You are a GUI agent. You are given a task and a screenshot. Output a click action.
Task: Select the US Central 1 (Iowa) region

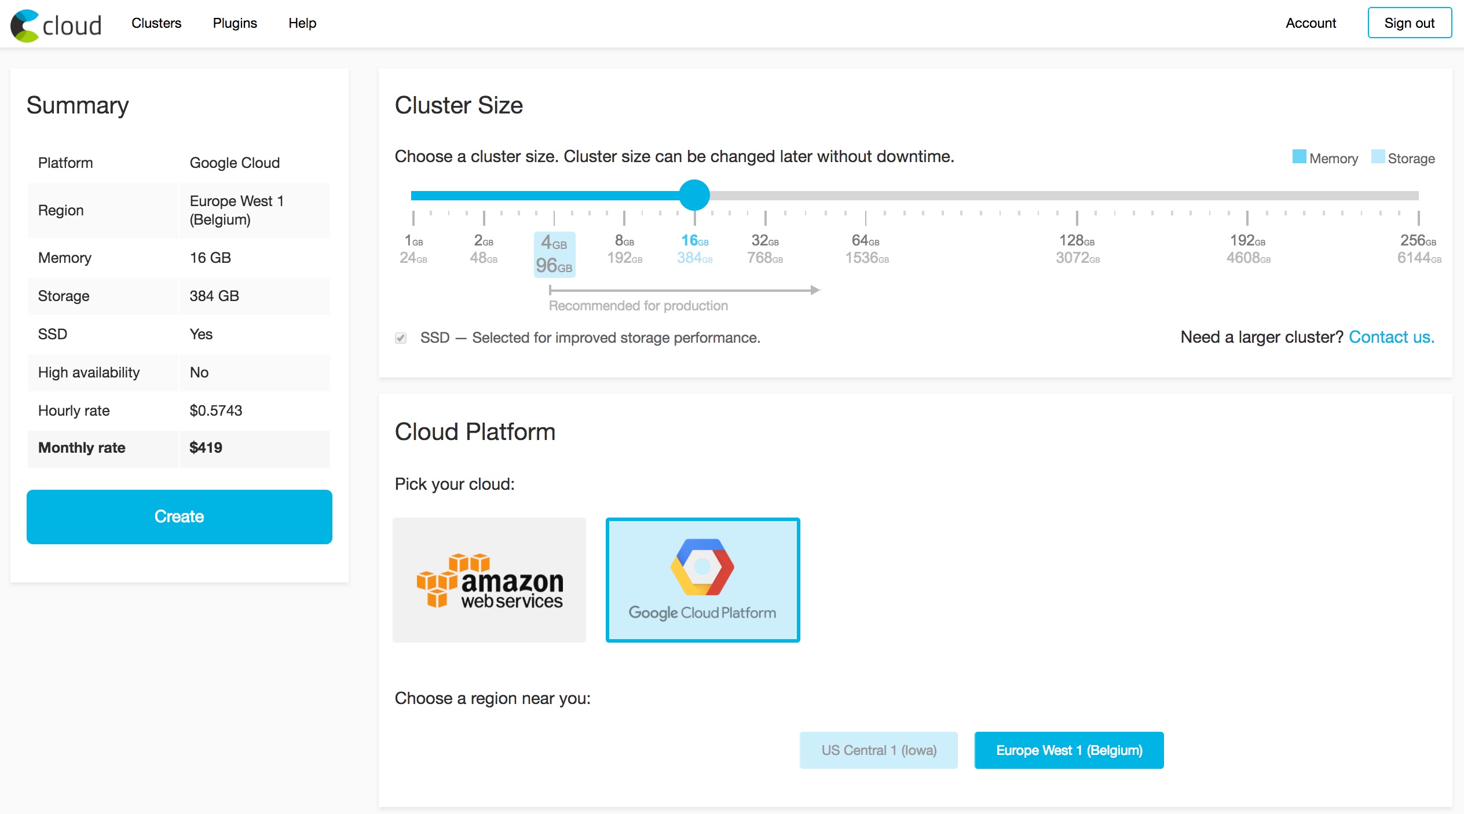point(879,750)
